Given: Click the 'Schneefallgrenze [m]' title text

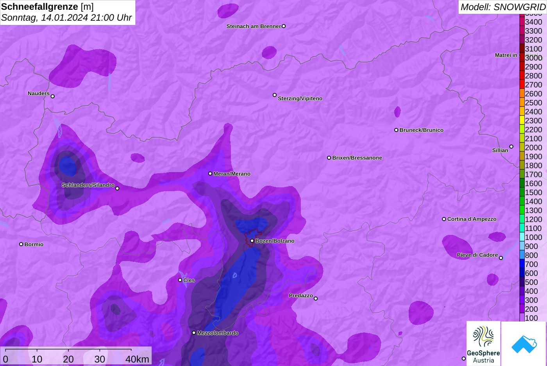Looking at the screenshot, I should coord(47,7).
